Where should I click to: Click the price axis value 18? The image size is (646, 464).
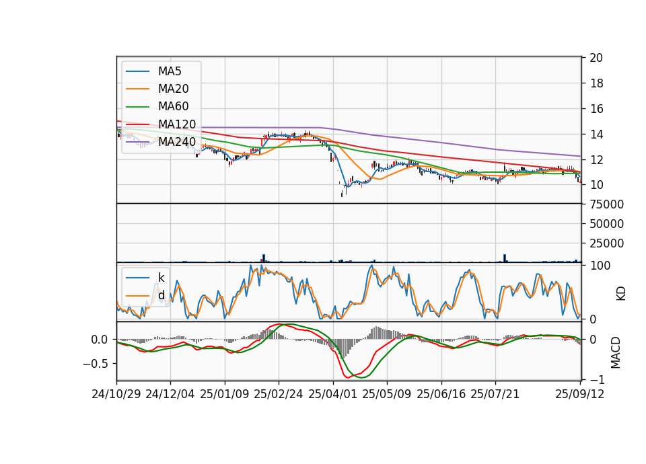(596, 83)
